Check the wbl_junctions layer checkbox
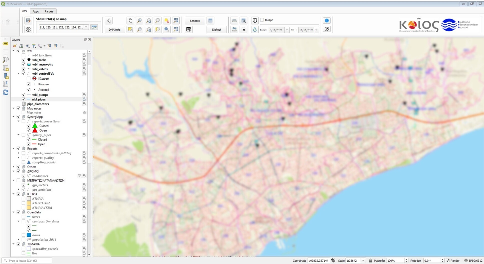This screenshot has height=264, width=484. pyautogui.click(x=24, y=55)
